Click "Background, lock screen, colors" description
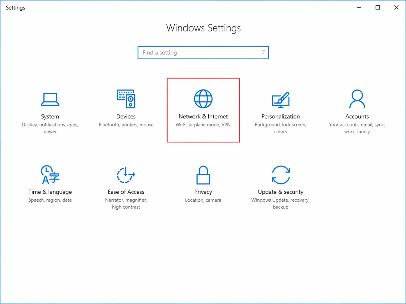 tap(281, 128)
